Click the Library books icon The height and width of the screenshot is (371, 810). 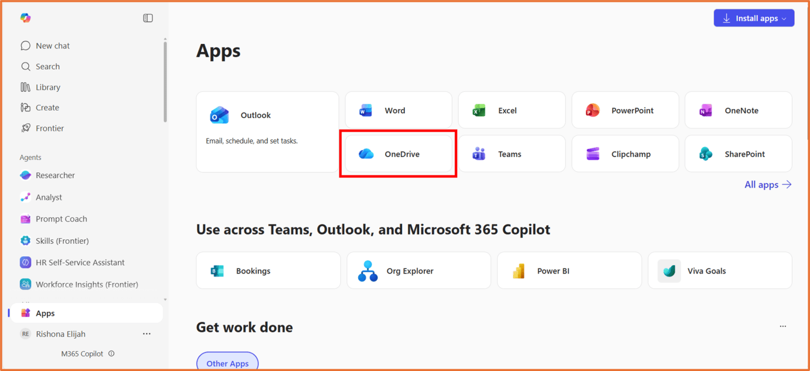(25, 87)
